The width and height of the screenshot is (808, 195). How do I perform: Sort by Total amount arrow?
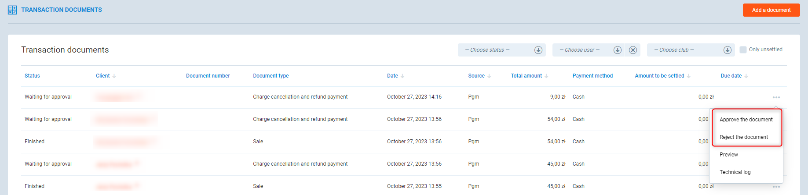(546, 76)
